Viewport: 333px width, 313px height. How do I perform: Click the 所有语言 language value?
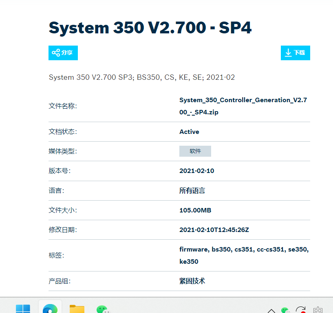[192, 190]
